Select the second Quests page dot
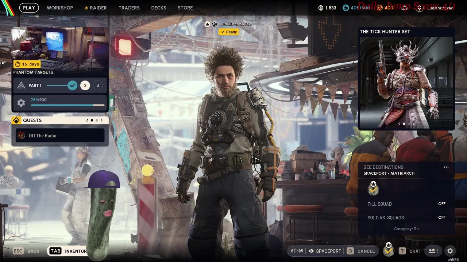This screenshot has width=467, height=262. pyautogui.click(x=97, y=120)
